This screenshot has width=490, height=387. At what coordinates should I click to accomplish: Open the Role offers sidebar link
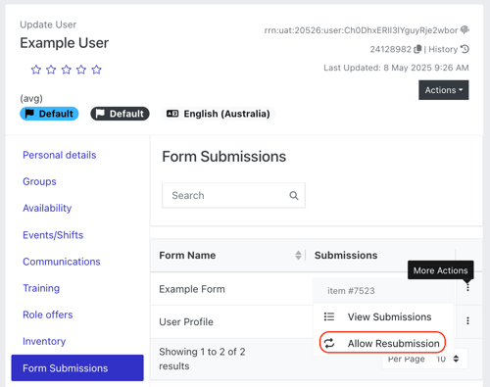click(x=48, y=314)
